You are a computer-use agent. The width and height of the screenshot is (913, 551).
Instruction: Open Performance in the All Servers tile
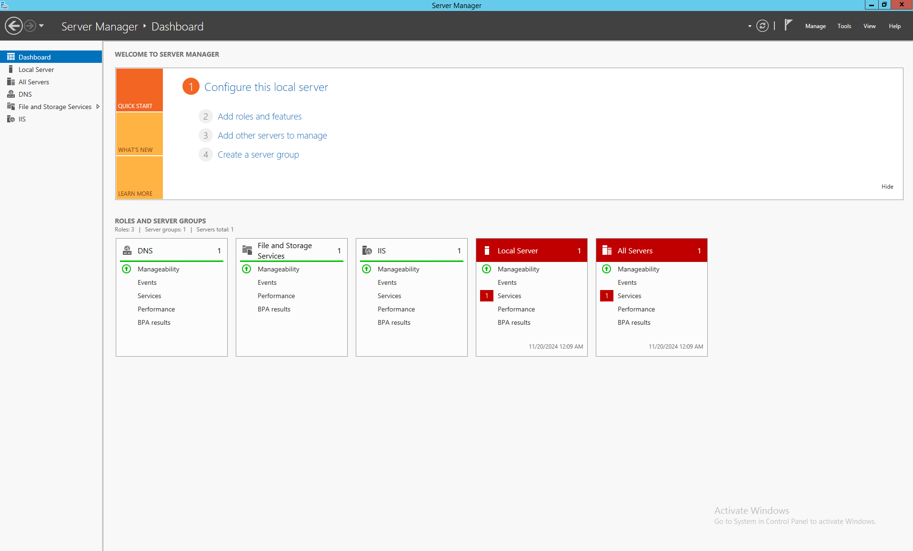[x=636, y=309]
